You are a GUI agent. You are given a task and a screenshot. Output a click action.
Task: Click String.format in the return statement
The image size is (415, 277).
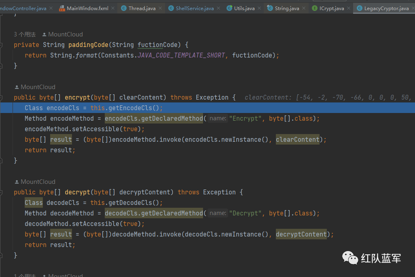[74, 55]
